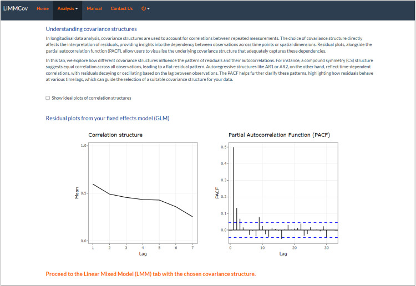Click the Residual plots from your fixed effects model heading
The height and width of the screenshot is (286, 416).
pos(108,118)
